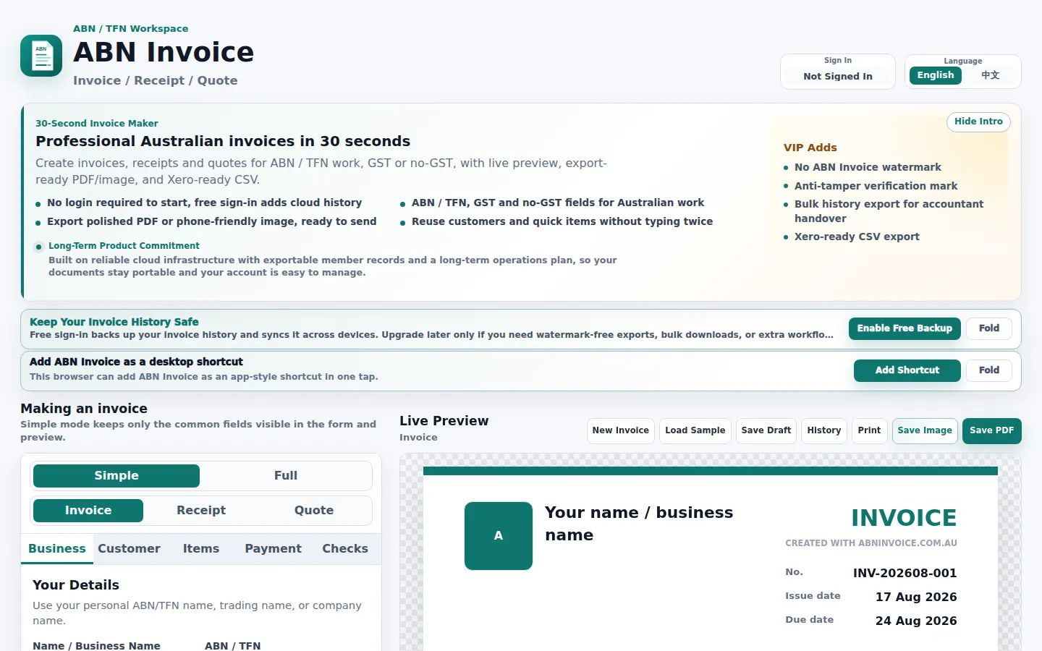Click Enable Free Backup

[905, 328]
